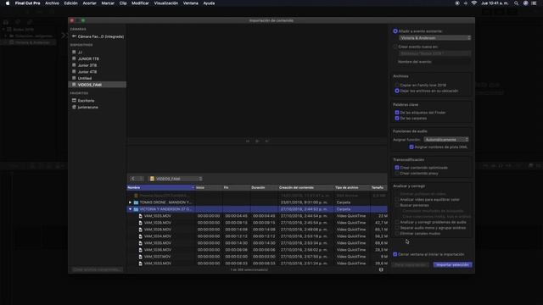The width and height of the screenshot is (543, 305).
Task: Go back in file browser navigation
Action: pos(133,179)
